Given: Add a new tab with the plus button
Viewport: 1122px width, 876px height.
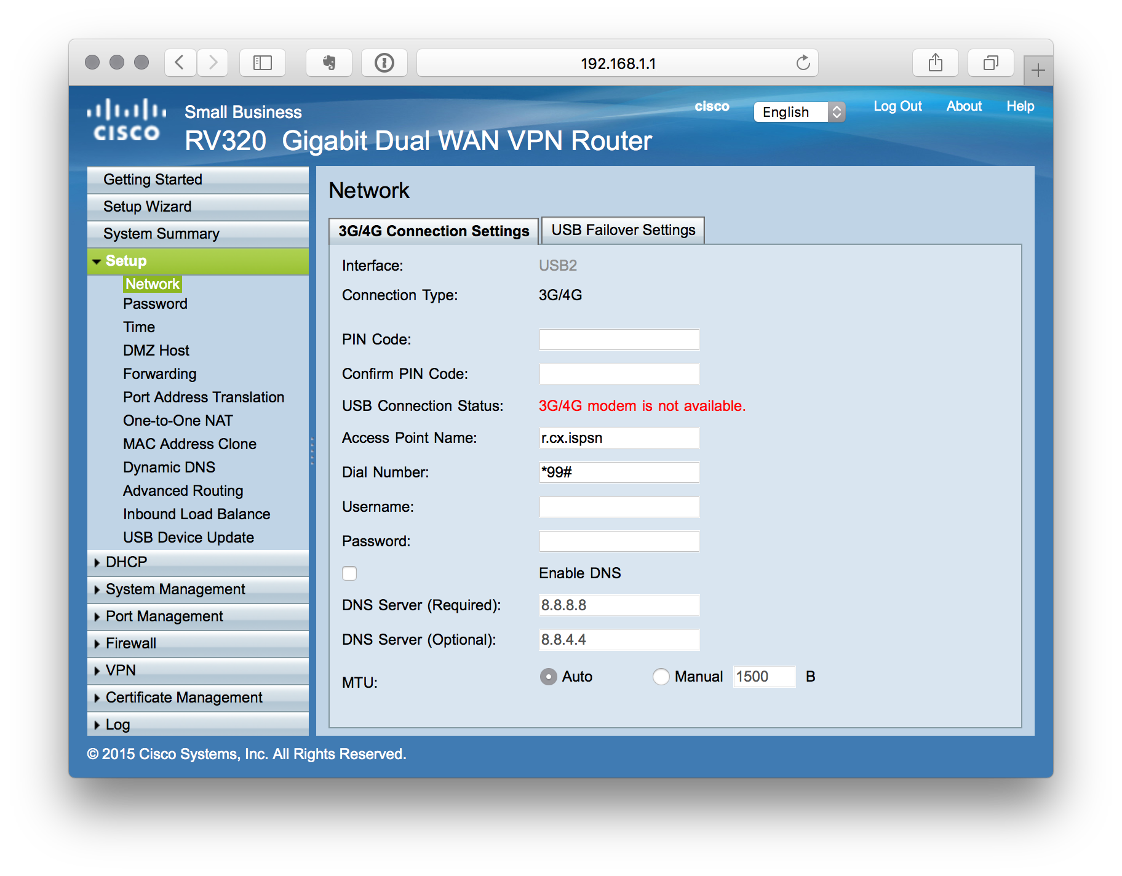Looking at the screenshot, I should [1038, 70].
